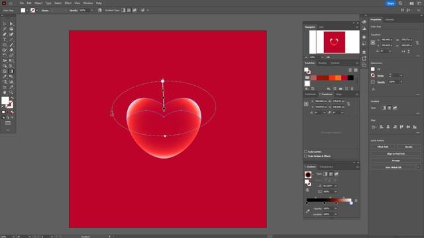Image resolution: width=424 pixels, height=238 pixels.
Task: Click the Offset Path quick action
Action: 383,147
